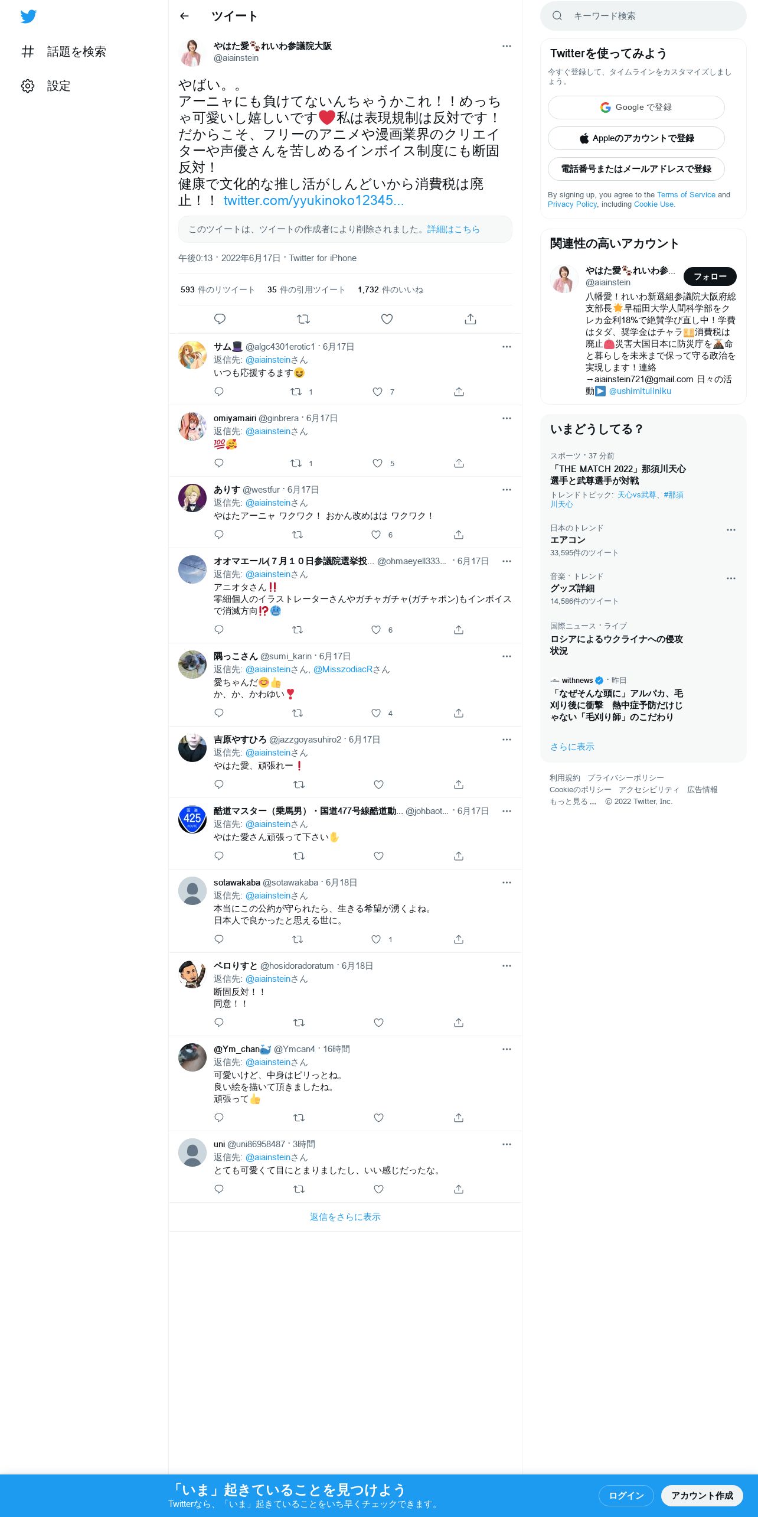758x1517 pixels.
Task: Open さらに表示 under trends
Action: (x=572, y=747)
